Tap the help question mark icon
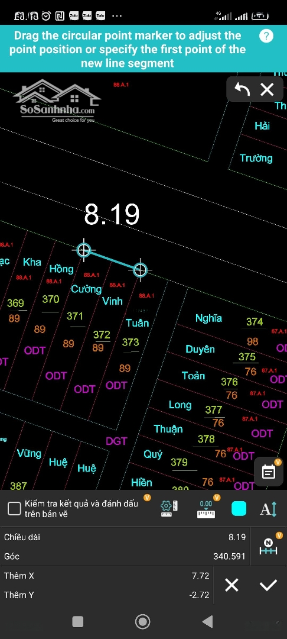The image size is (287, 639). pyautogui.click(x=266, y=36)
